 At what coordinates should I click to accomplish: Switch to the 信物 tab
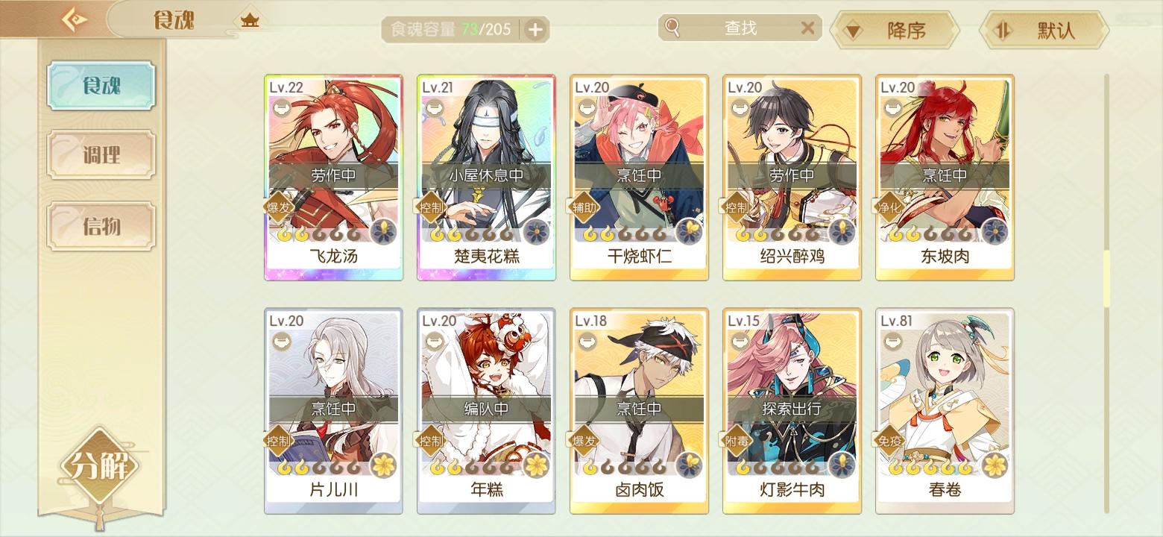tap(101, 225)
